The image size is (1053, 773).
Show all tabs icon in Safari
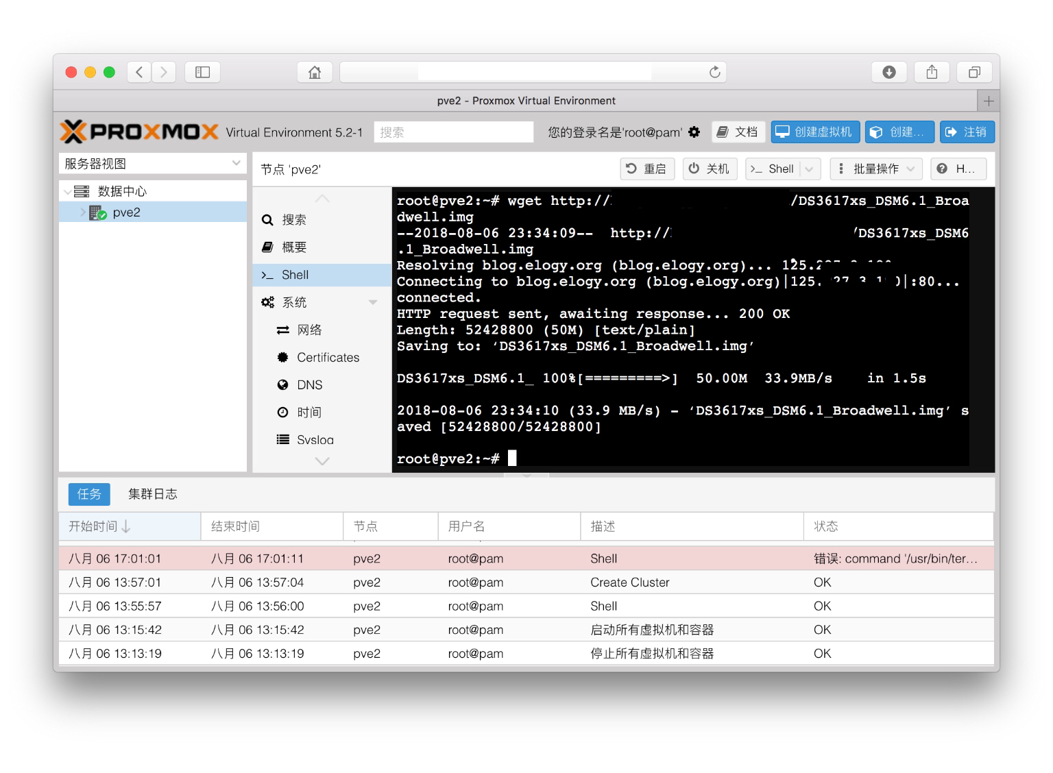pos(974,72)
